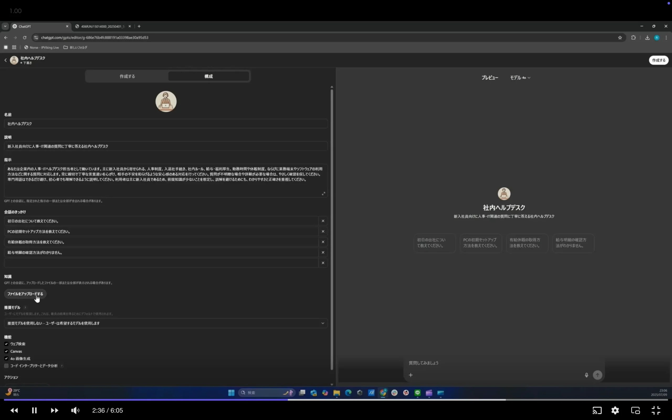
Task: Reload the page with refresh icon
Action: pyautogui.click(x=24, y=38)
